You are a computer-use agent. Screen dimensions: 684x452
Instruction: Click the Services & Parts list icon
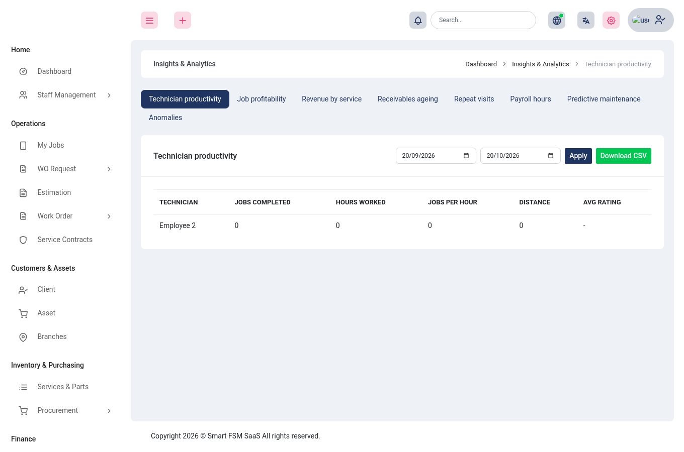23,387
